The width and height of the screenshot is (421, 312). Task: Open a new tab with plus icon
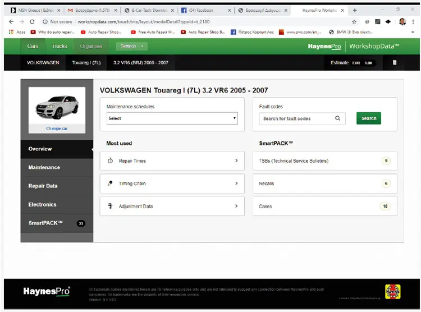tap(355, 10)
